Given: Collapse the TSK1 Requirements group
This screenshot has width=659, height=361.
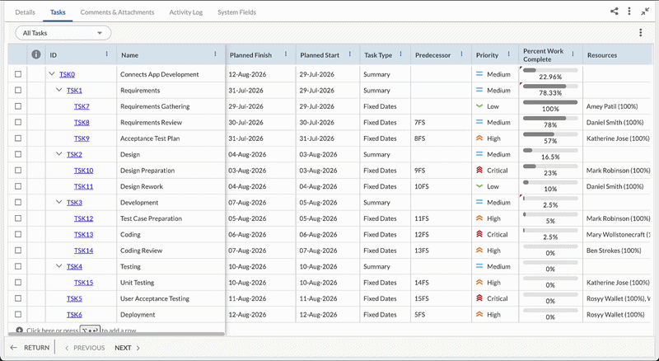Looking at the screenshot, I should [x=59, y=90].
